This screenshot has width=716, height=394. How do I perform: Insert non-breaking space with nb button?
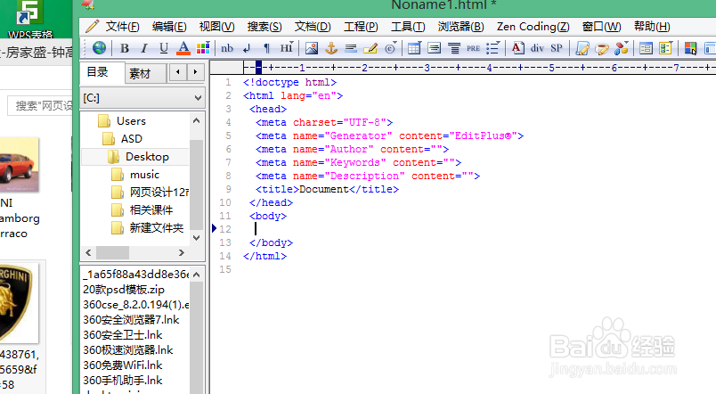pyautogui.click(x=227, y=48)
